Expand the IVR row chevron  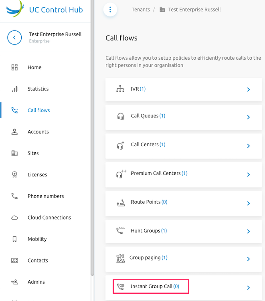coord(249,89)
